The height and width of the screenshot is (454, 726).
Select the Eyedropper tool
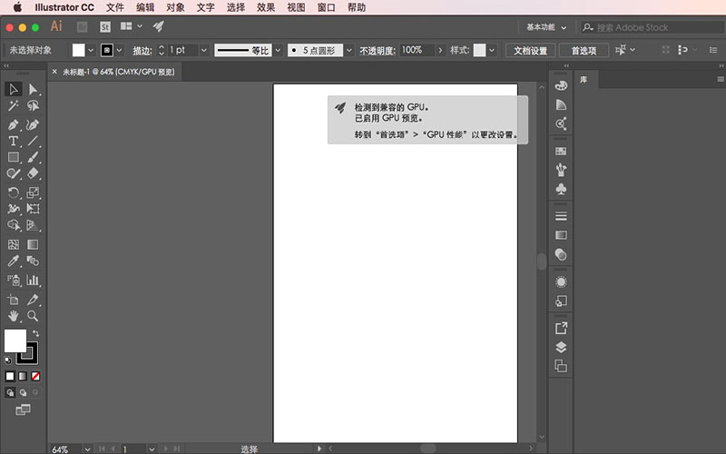[14, 261]
